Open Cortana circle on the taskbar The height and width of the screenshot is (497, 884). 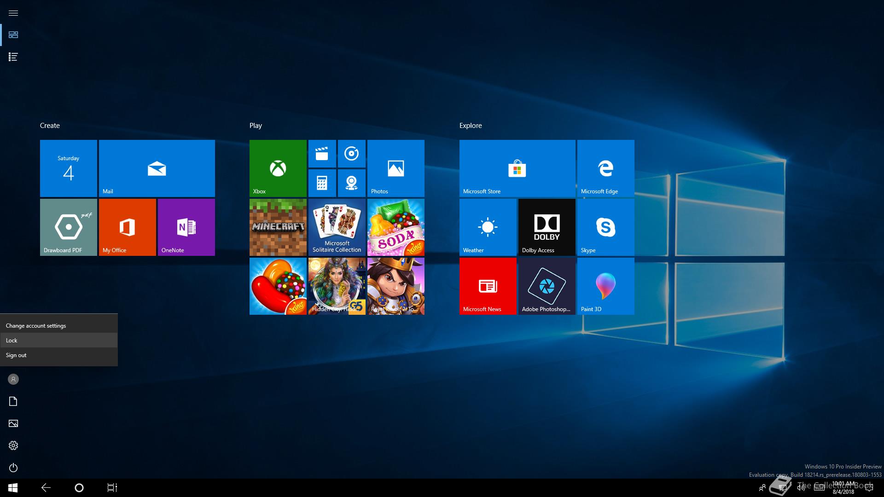tap(79, 488)
